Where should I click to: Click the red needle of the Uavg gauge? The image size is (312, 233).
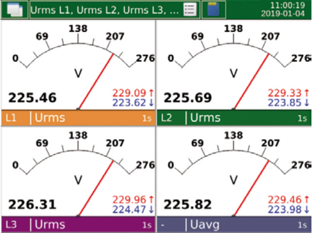tap(251, 188)
